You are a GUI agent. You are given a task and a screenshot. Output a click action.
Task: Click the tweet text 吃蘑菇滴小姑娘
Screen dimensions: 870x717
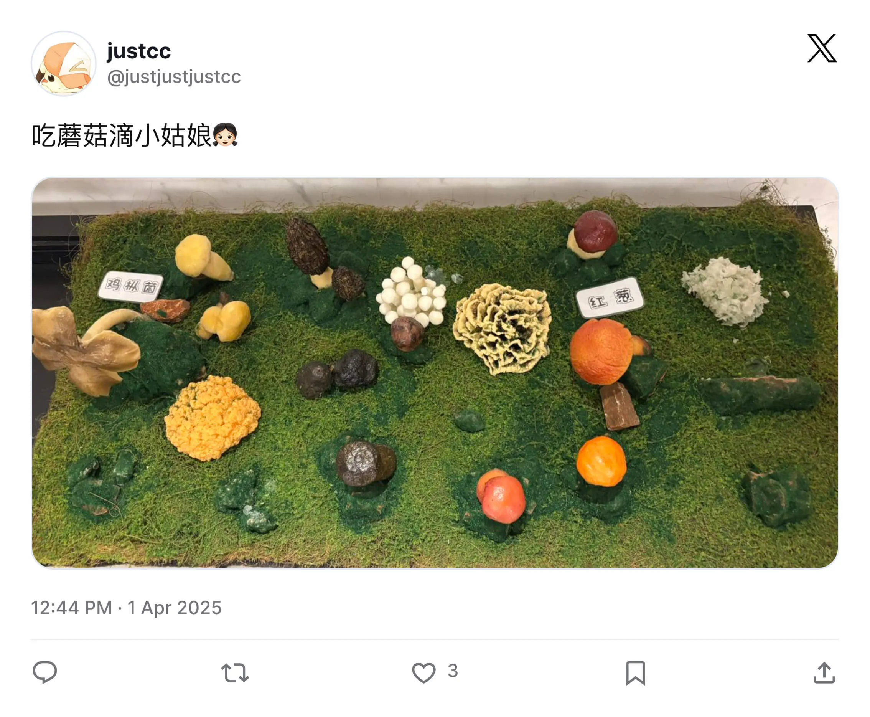click(122, 136)
